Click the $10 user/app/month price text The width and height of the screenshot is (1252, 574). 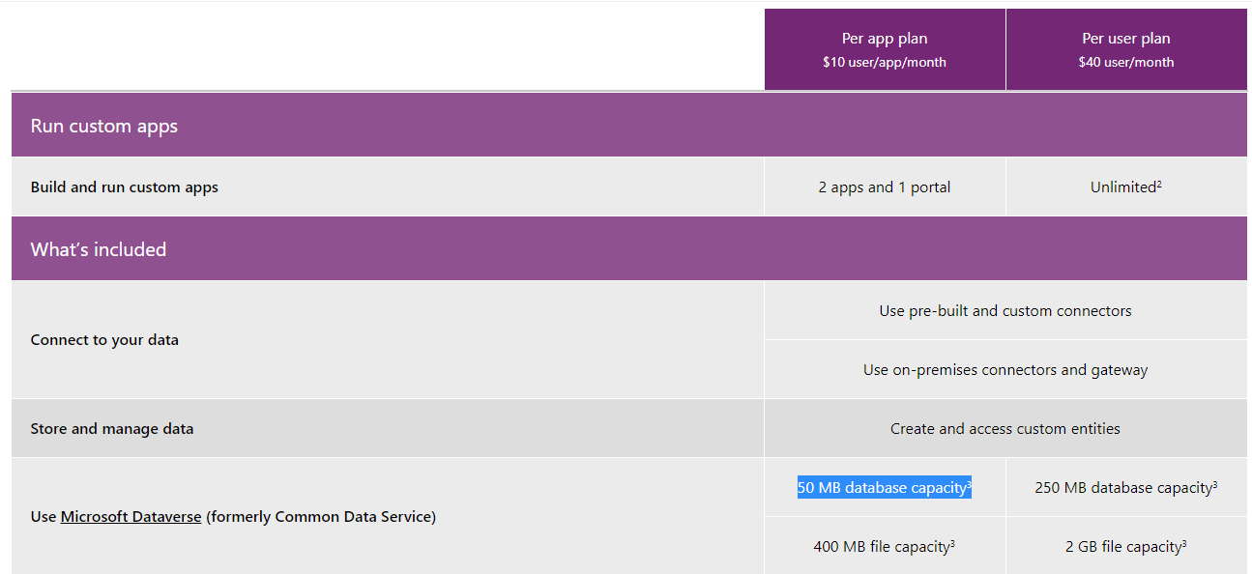(x=885, y=62)
